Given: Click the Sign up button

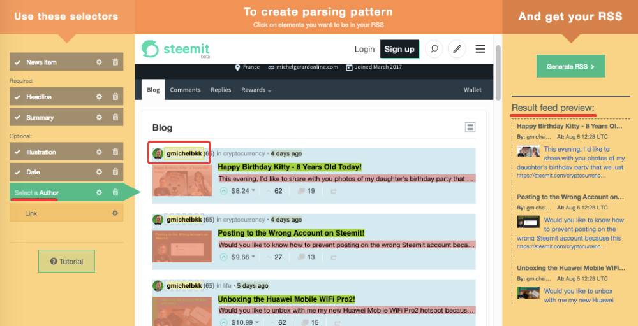Looking at the screenshot, I should pos(399,49).
